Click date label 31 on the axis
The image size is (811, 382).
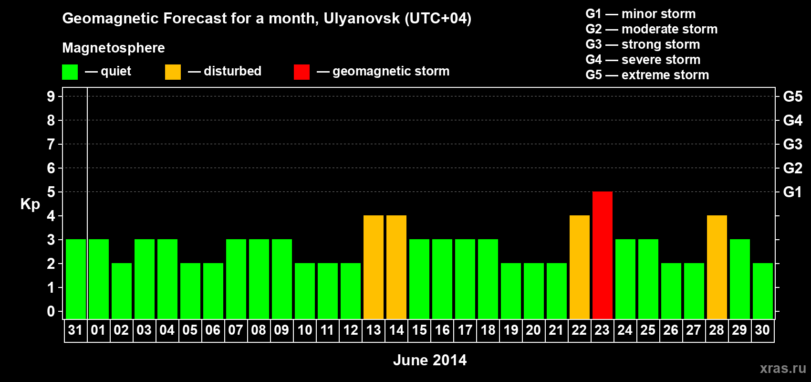75,330
